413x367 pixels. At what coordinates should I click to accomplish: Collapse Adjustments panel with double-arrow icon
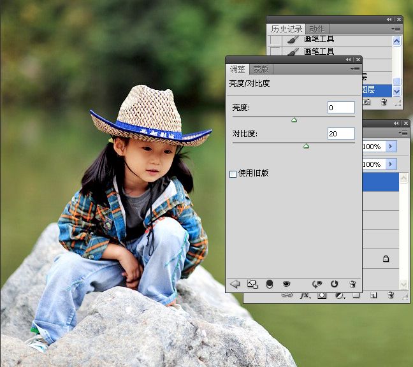point(348,60)
